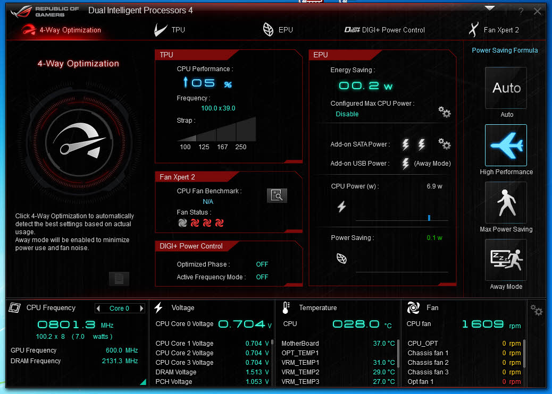Screen dimensions: 552x394
Task: Switch to the TPU tab
Action: pyautogui.click(x=170, y=30)
